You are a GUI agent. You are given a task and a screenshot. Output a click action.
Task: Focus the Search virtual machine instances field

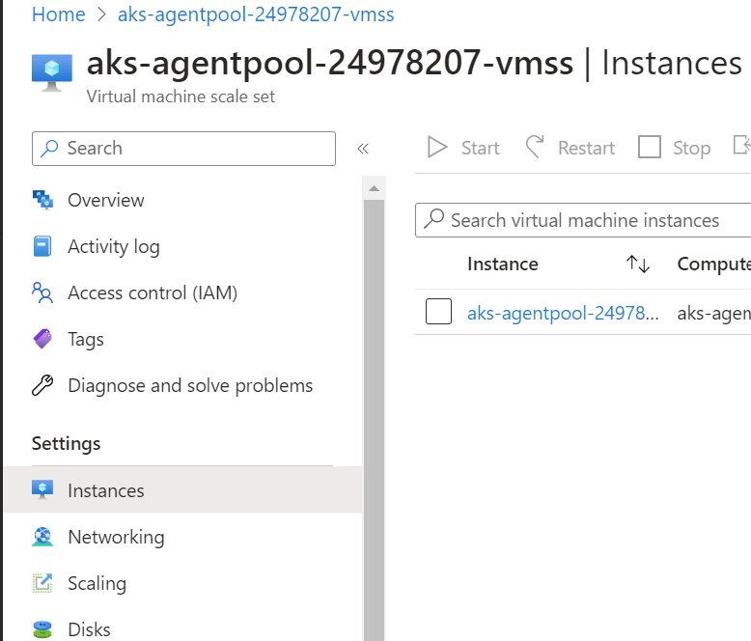(x=583, y=220)
